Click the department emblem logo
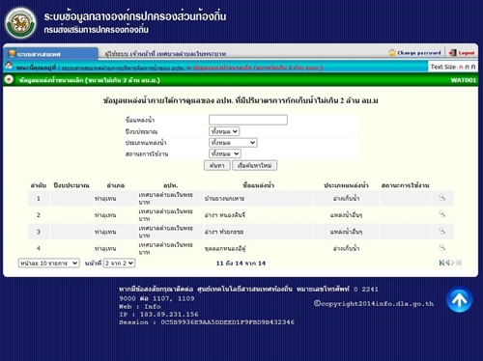Viewport: 483px width, 361px height. [x=21, y=23]
